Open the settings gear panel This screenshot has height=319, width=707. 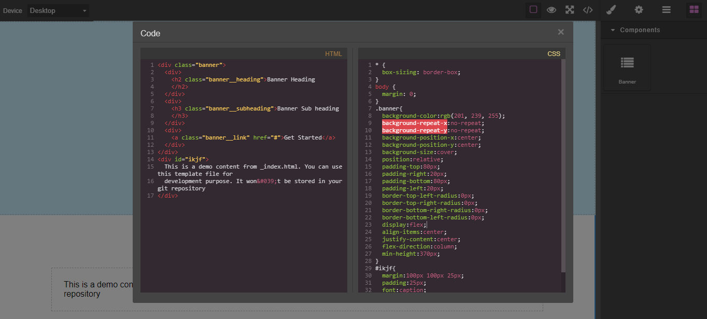[639, 9]
